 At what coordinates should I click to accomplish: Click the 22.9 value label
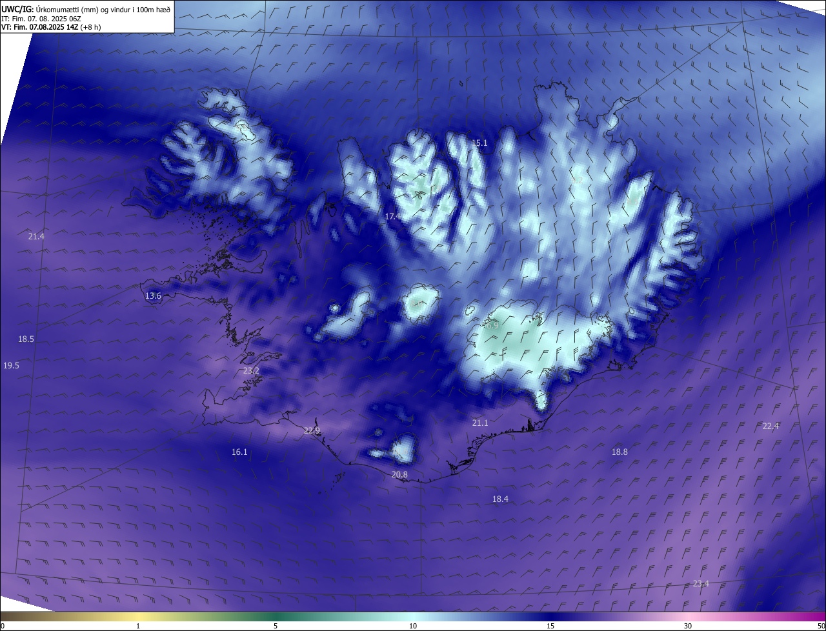coord(312,431)
